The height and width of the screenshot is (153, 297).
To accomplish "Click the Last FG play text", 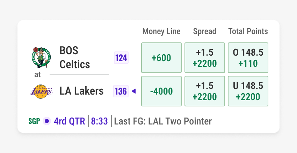I will [x=163, y=121].
